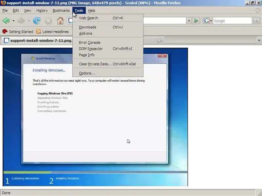Open the Forward button history dropdown
This screenshot has height=196, width=262.
click(29, 21)
